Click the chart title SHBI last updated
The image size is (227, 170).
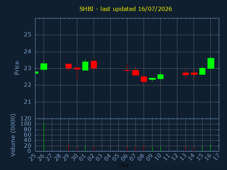click(126, 9)
